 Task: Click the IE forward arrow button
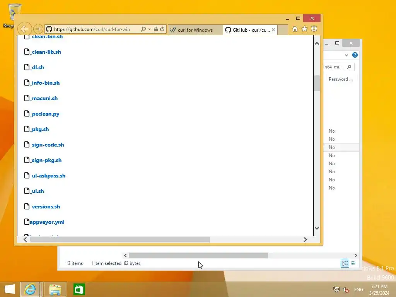pos(38,29)
